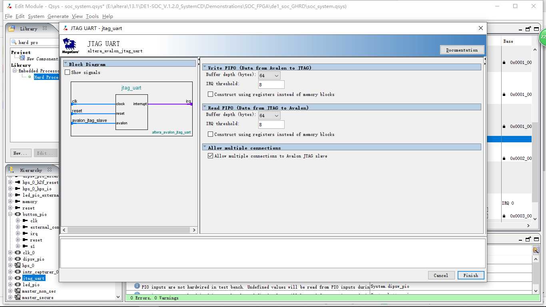The width and height of the screenshot is (546, 307).
Task: Click the info icon beside PIO inputs message
Action: click(137, 286)
